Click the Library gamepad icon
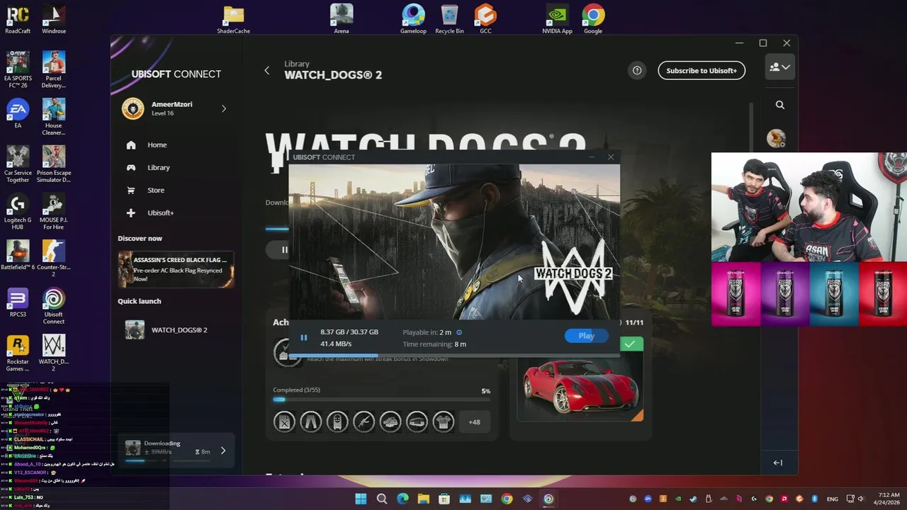Screen dimensions: 907x510 pyautogui.click(x=131, y=167)
